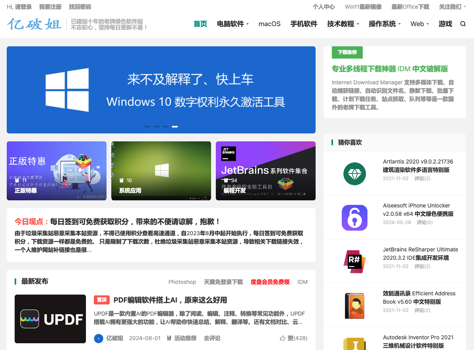Expand the 操作系统 dropdown menu
The image size is (474, 350).
coord(385,24)
